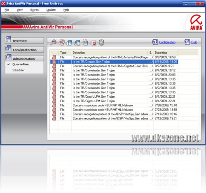Select the TR/Downloader.Gen row at 23:03
This screenshot has height=193, width=206.
click(114, 75)
